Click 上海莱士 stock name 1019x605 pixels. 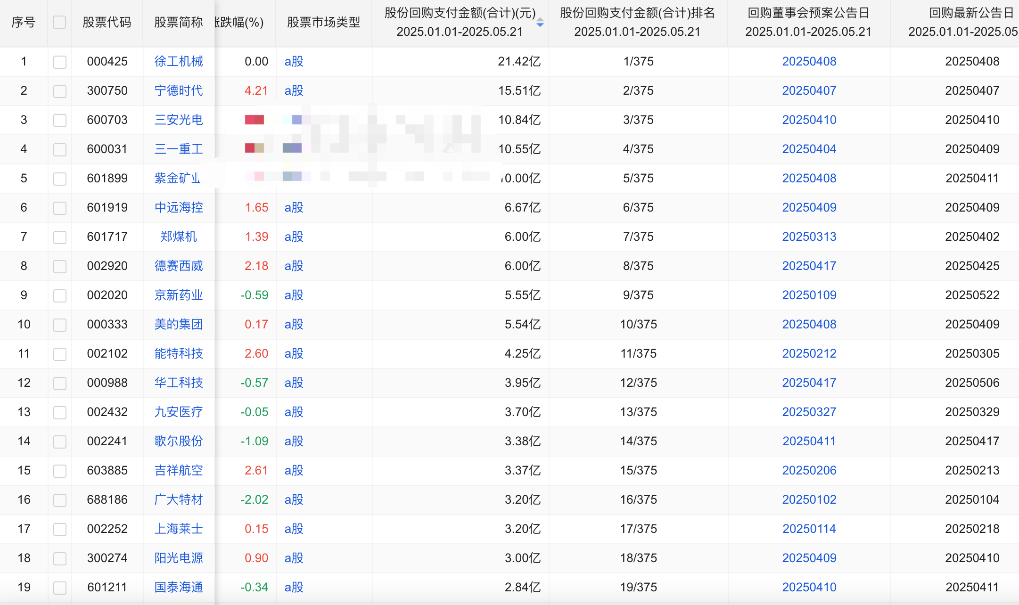[179, 529]
